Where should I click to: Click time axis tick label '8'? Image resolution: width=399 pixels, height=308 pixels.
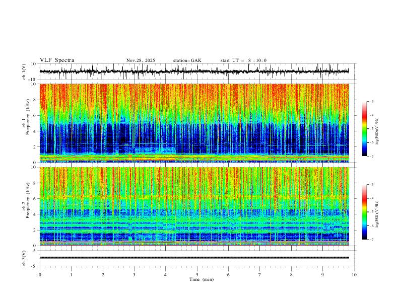[x=291, y=275]
